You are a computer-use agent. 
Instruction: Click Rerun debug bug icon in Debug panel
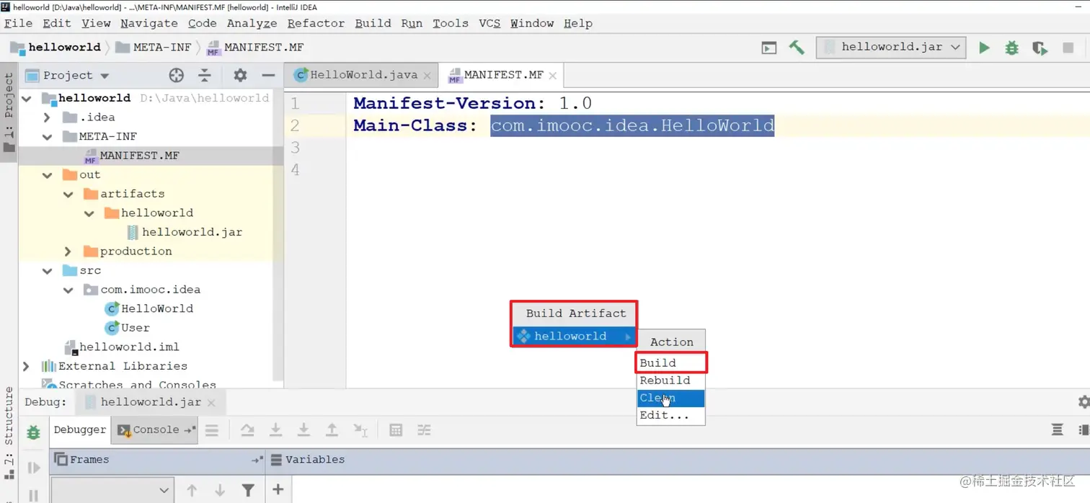33,432
